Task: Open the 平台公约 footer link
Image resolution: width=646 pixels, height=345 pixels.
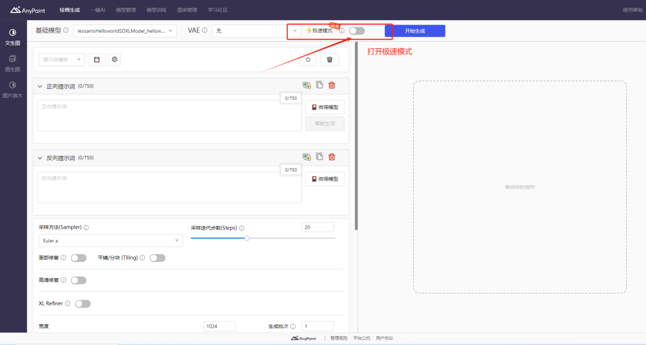Action: tap(362, 338)
